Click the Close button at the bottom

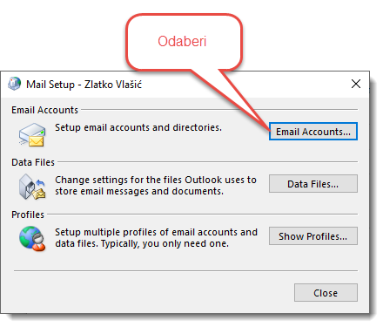[x=326, y=293]
